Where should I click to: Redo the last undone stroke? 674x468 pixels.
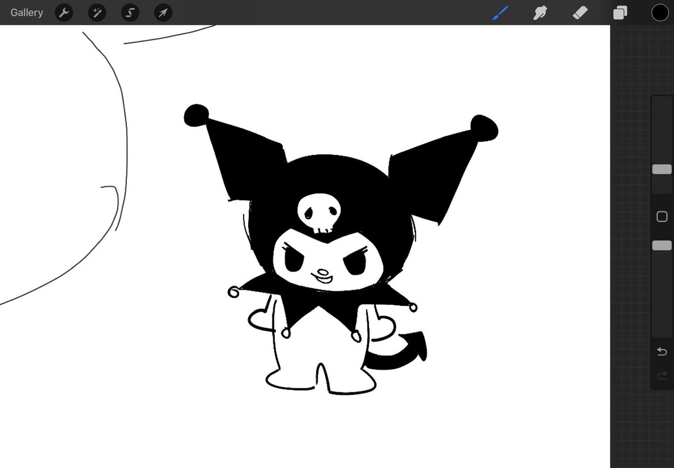point(662,375)
